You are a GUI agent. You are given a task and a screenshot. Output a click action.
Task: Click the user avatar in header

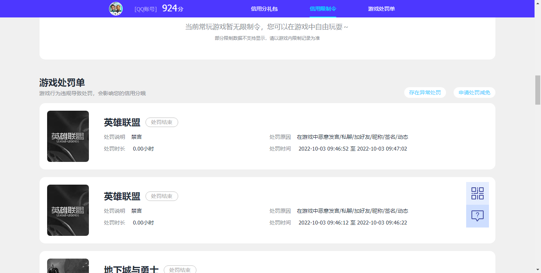click(116, 9)
